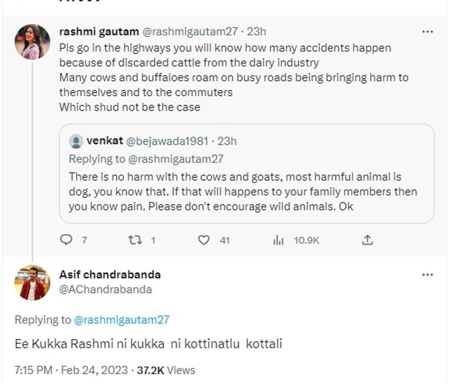Screen dimensions: 458x383
Task: Click venkat's default avatar in quoted tweet
Action: pyautogui.click(x=76, y=141)
